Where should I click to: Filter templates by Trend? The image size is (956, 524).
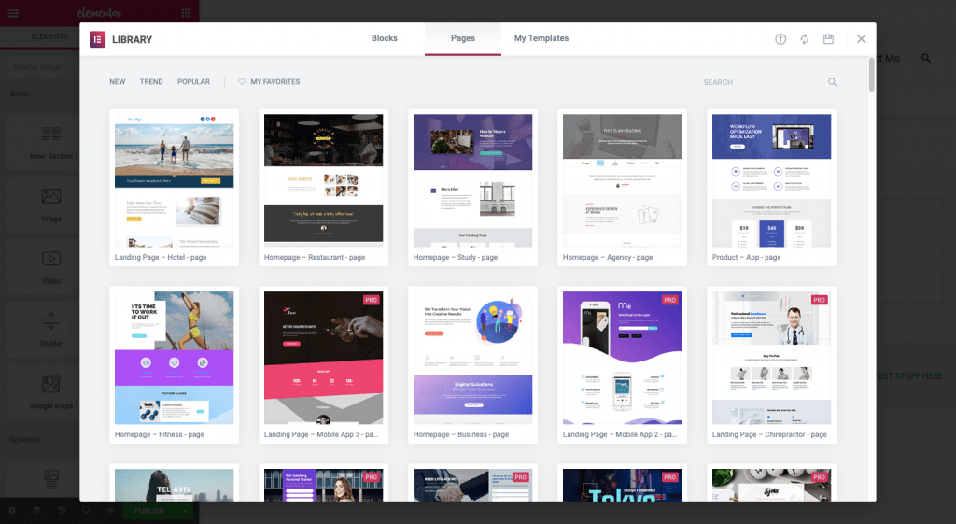click(x=151, y=82)
